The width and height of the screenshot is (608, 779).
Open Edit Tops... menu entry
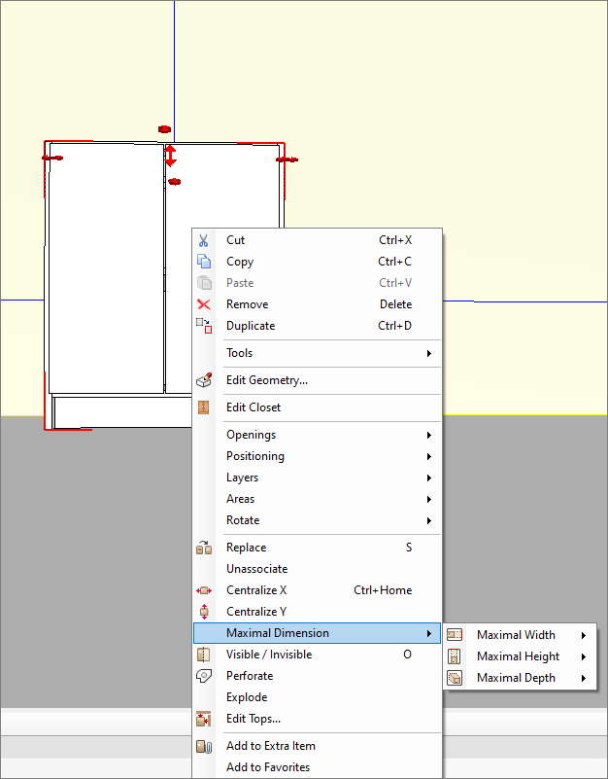coord(317,719)
